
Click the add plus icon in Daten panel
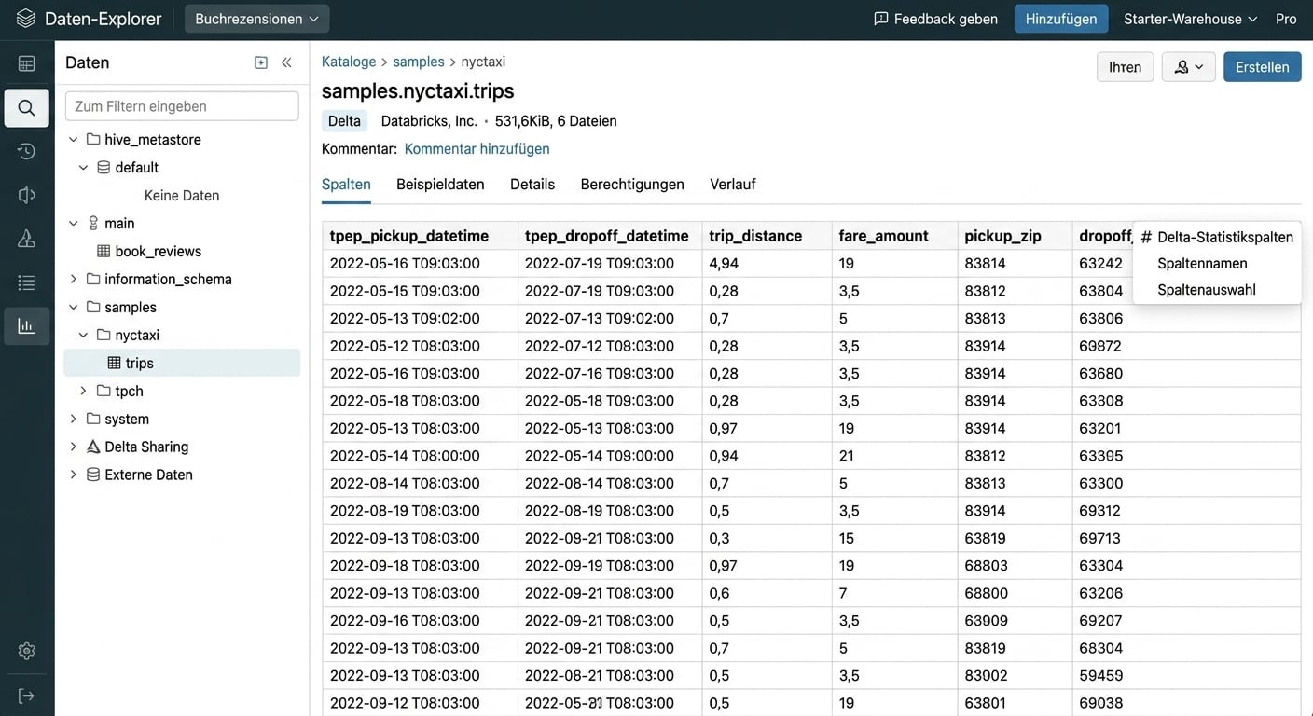(x=261, y=62)
